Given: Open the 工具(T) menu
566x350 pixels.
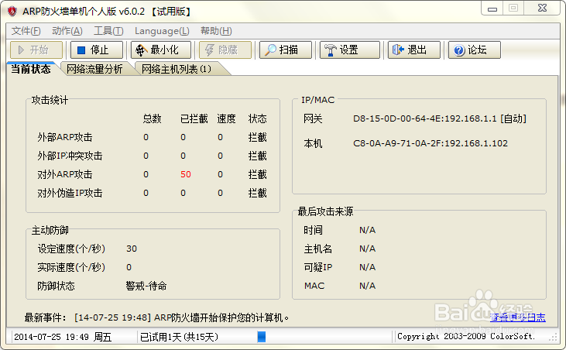Looking at the screenshot, I should (x=108, y=31).
